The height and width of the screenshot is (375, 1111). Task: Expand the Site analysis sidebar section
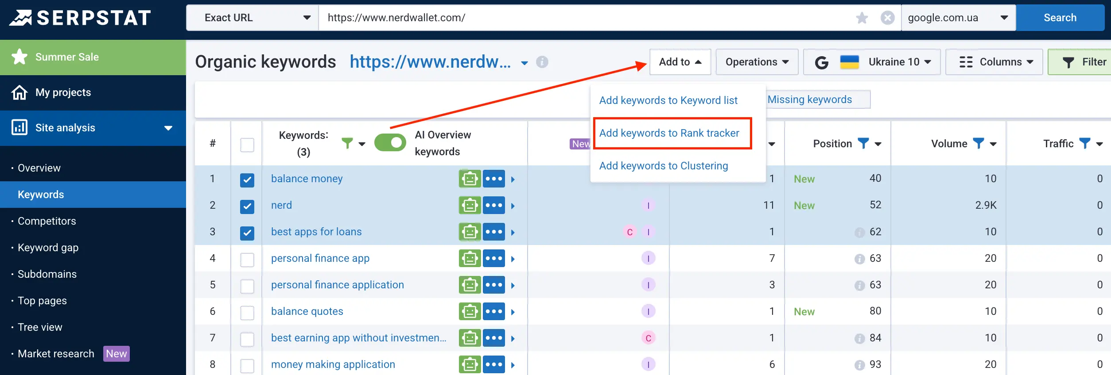click(x=168, y=128)
